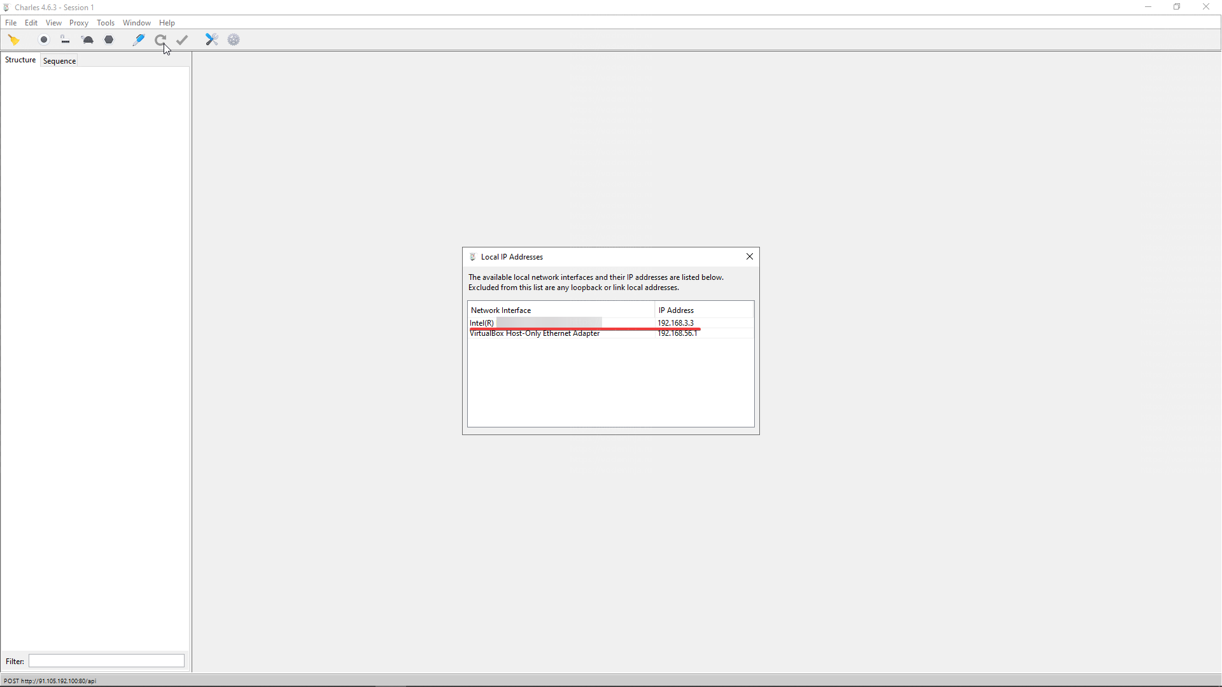
Task: Toggle throttling with the turtle icon
Action: pyautogui.click(x=88, y=40)
